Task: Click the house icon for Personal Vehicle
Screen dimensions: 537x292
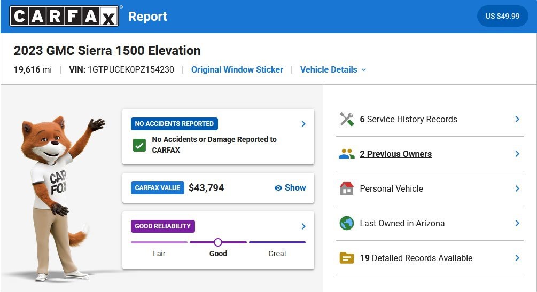Action: [347, 188]
